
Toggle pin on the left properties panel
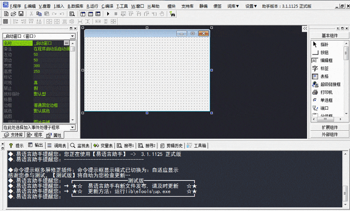pyautogui.click(x=71, y=28)
